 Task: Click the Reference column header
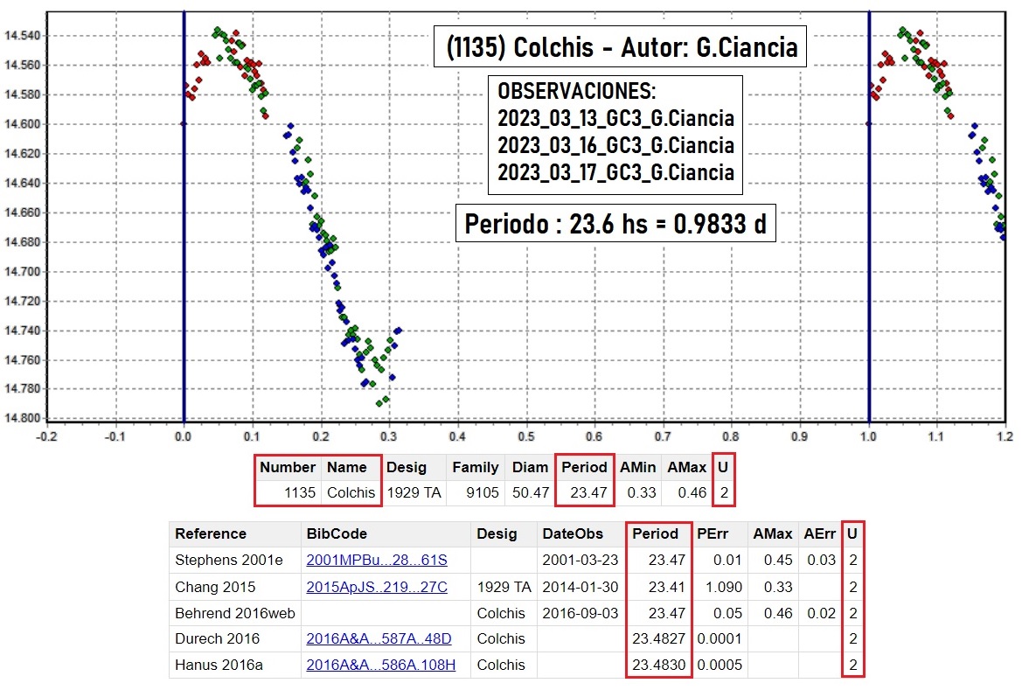234,533
